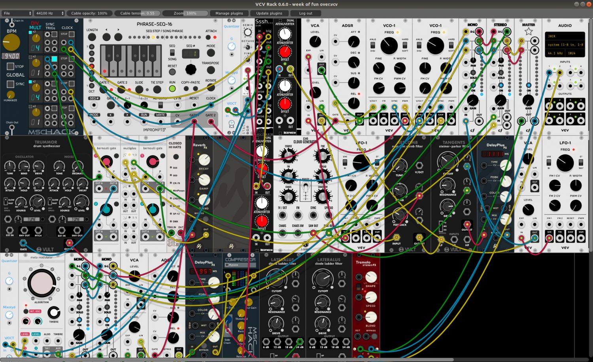Toggle the Compressor Bypass checkbox
The height and width of the screenshot is (362, 593).
(x=227, y=265)
